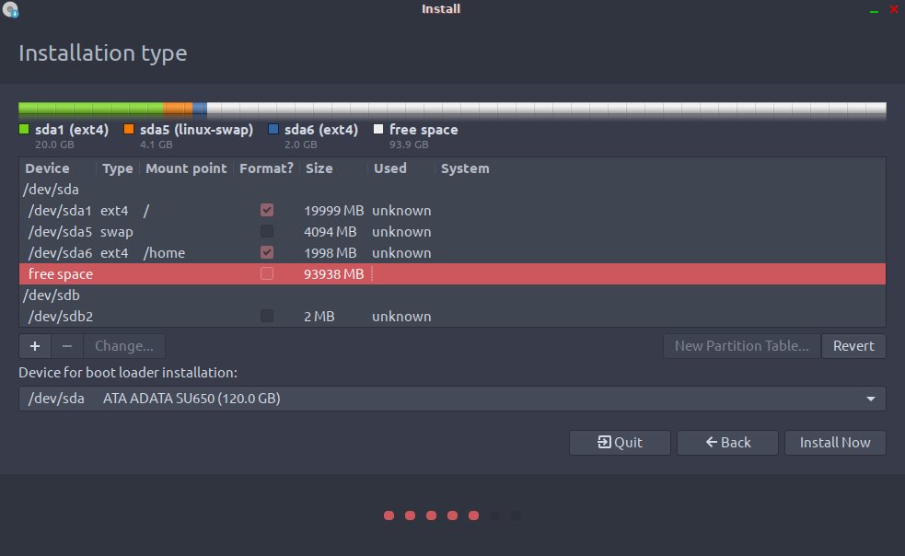The height and width of the screenshot is (556, 905).
Task: Click the installer disc icon in title bar
Action: [x=11, y=10]
